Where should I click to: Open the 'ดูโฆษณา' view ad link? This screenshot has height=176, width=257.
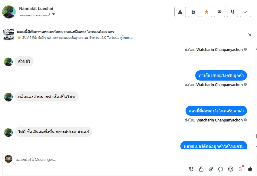pos(127,38)
